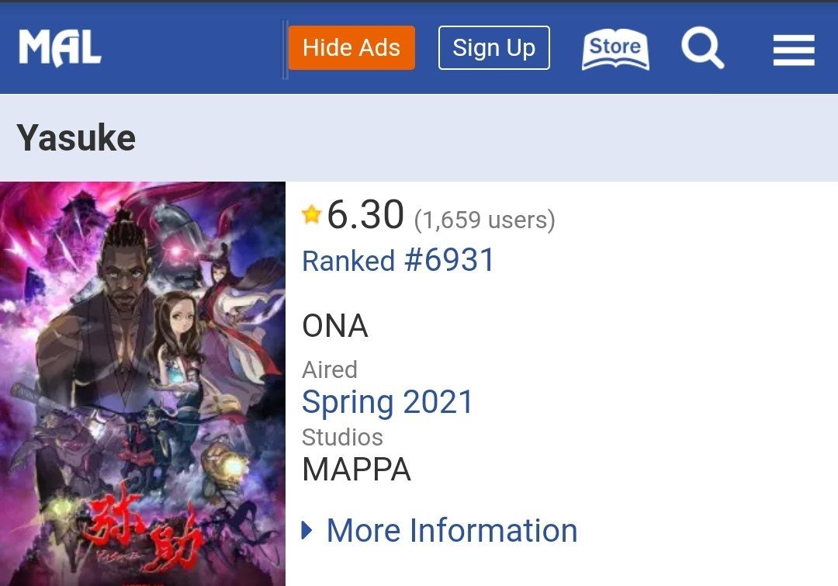Open the Spring 2021 season link
This screenshot has width=838, height=586.
387,402
